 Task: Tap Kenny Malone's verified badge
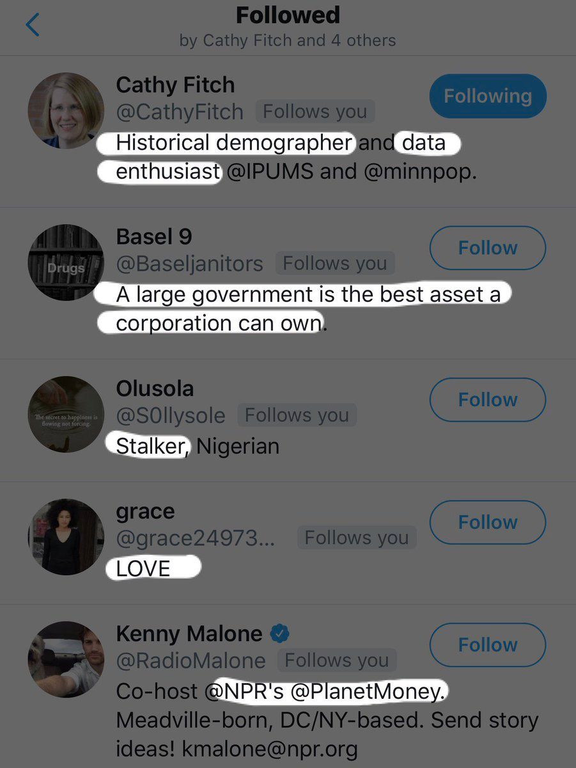tap(279, 634)
